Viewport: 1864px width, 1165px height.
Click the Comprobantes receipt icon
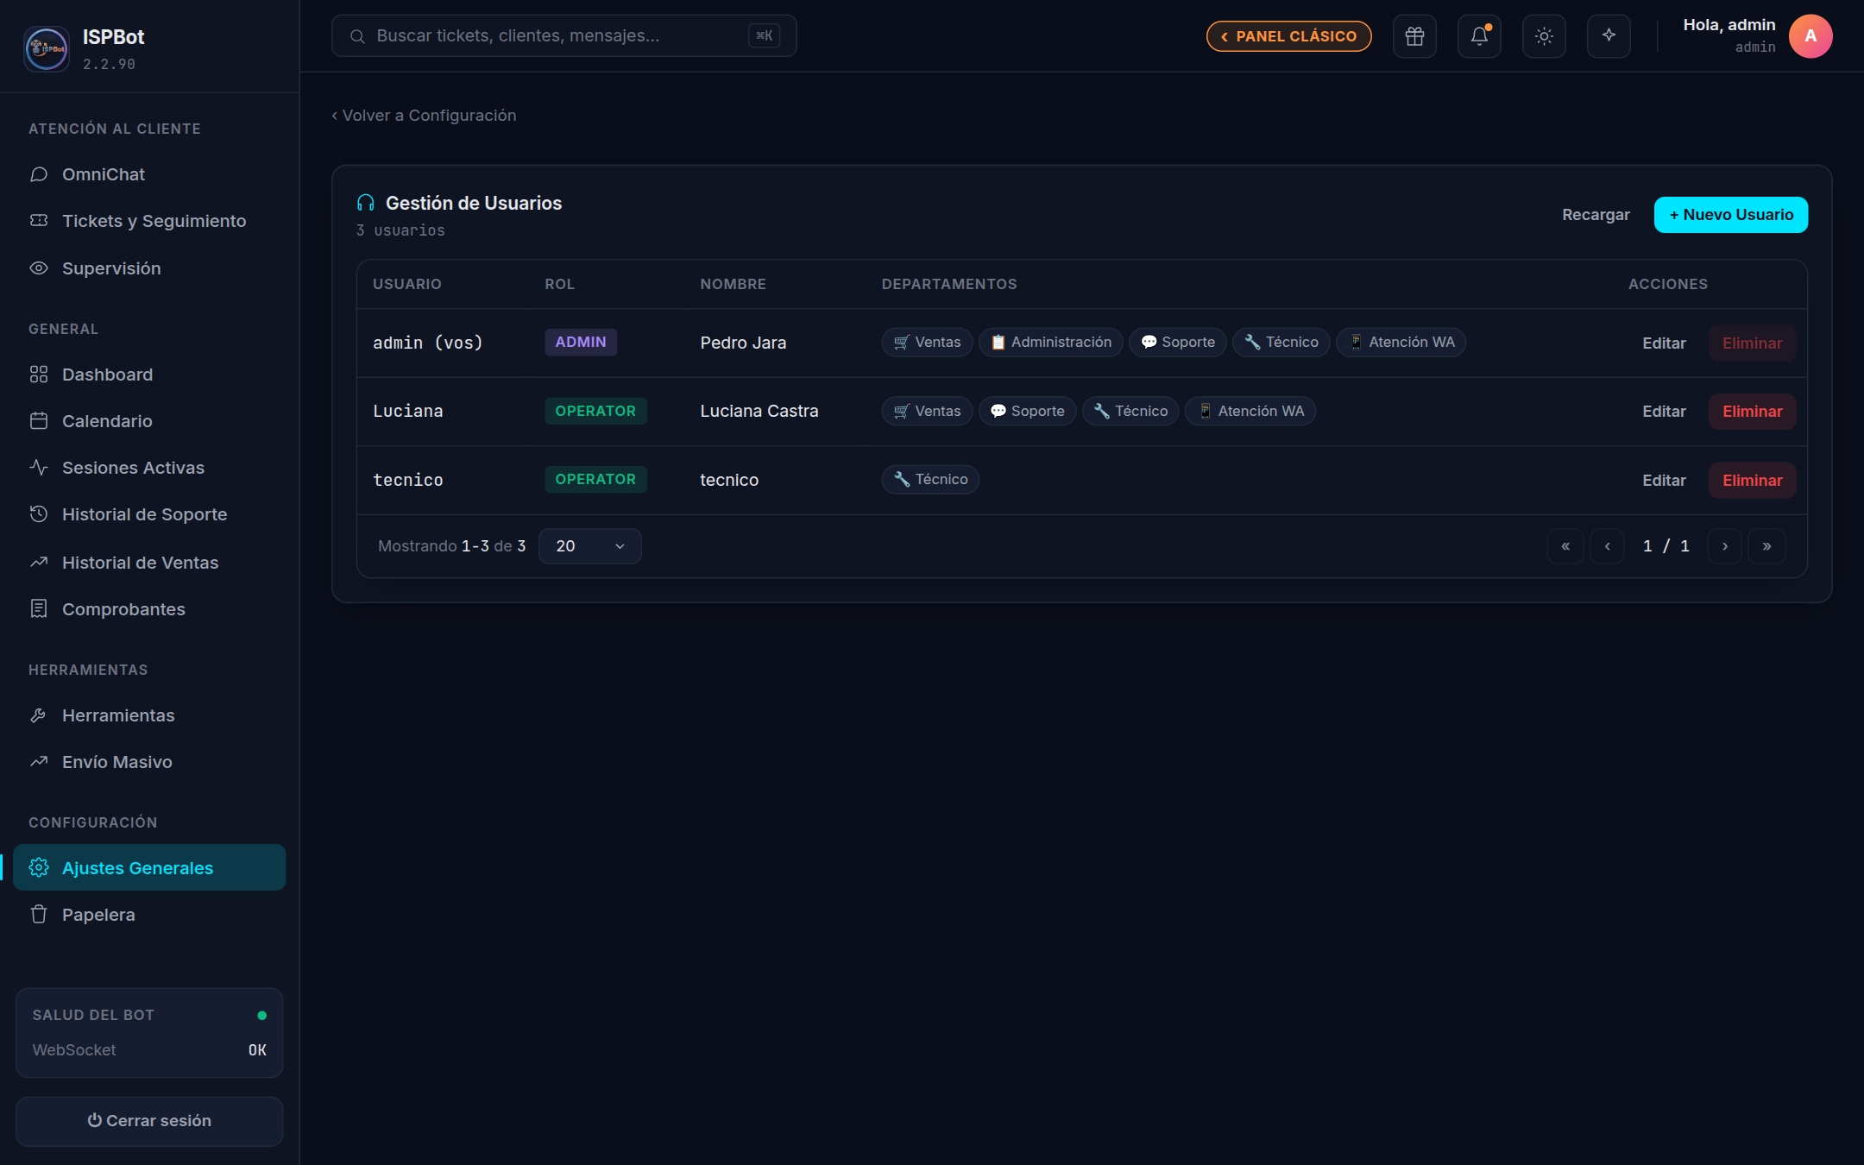pos(39,609)
